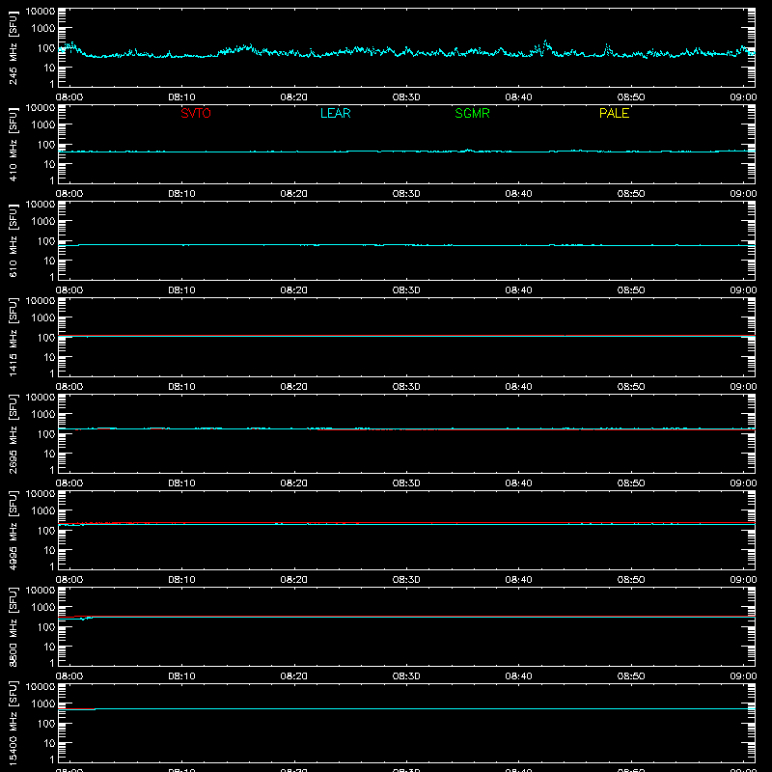Select the 410 MHz [SFU] axis title
772x772 pixels.
[x=14, y=144]
